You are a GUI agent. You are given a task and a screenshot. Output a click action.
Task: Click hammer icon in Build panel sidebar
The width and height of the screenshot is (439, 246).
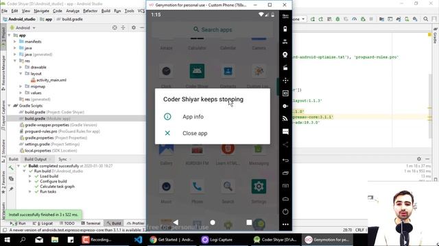(x=11, y=167)
